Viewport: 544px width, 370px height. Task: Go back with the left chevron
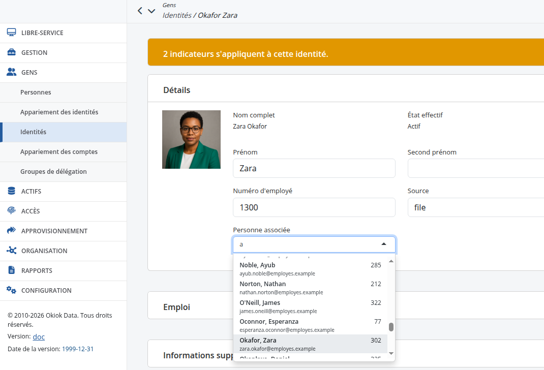(x=140, y=11)
